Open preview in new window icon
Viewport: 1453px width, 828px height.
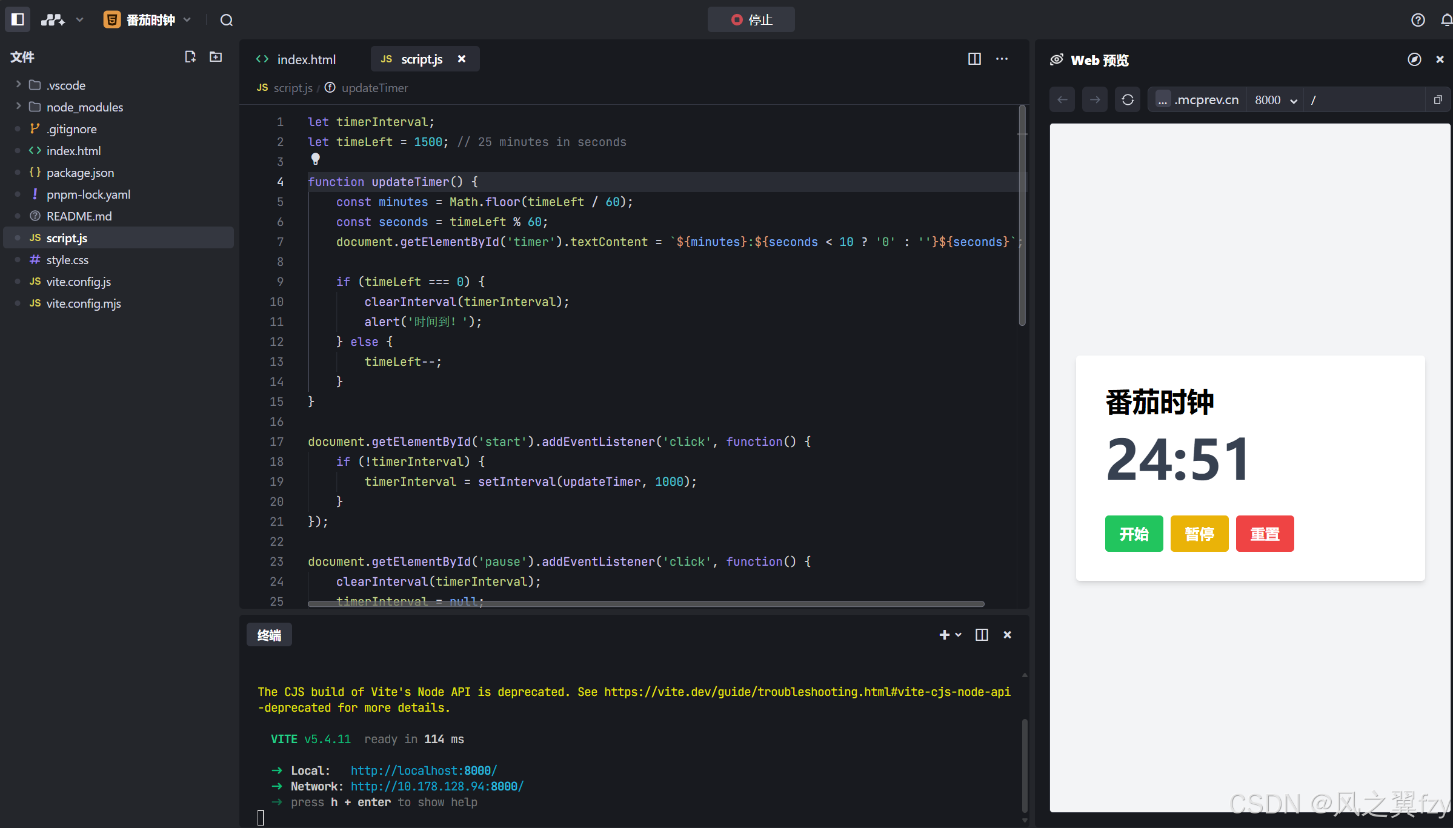click(x=1438, y=100)
